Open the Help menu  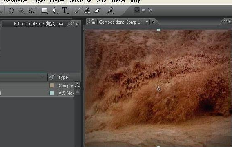pos(135,2)
